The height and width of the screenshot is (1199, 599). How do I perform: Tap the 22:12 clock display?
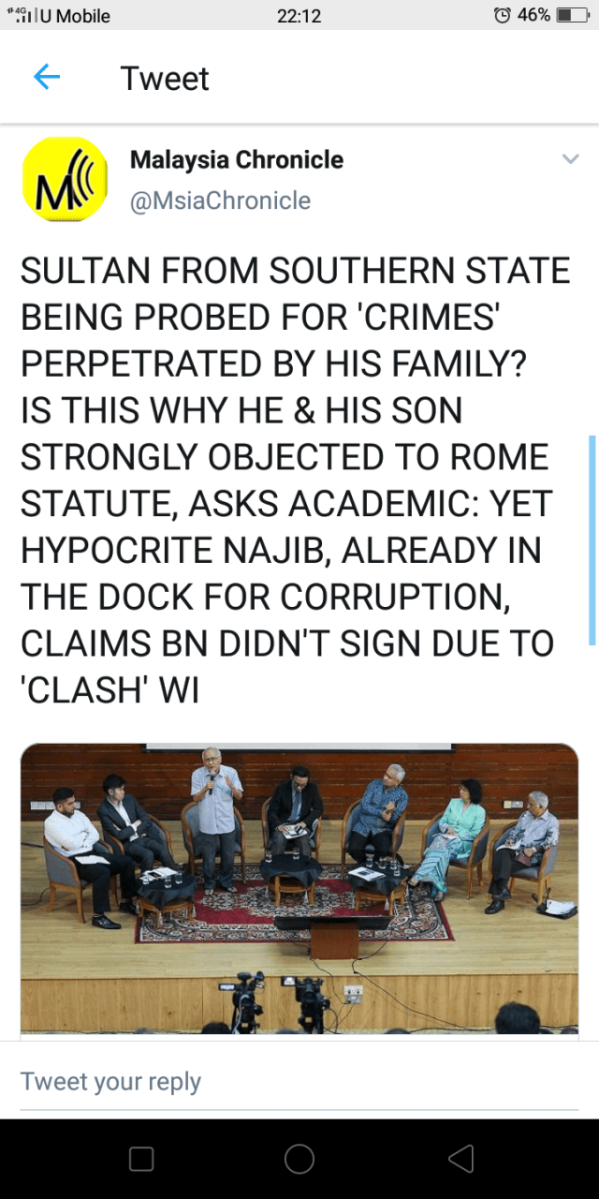tap(299, 16)
